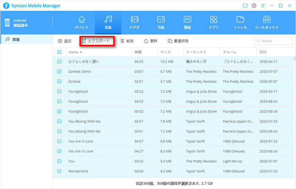
Task: Click the De-duplicate overlapping-squares icon
Action: 170,41
